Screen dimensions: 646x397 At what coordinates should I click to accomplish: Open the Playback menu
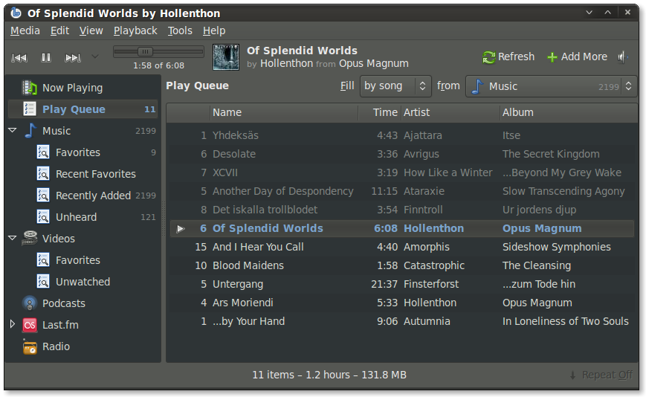click(x=135, y=31)
